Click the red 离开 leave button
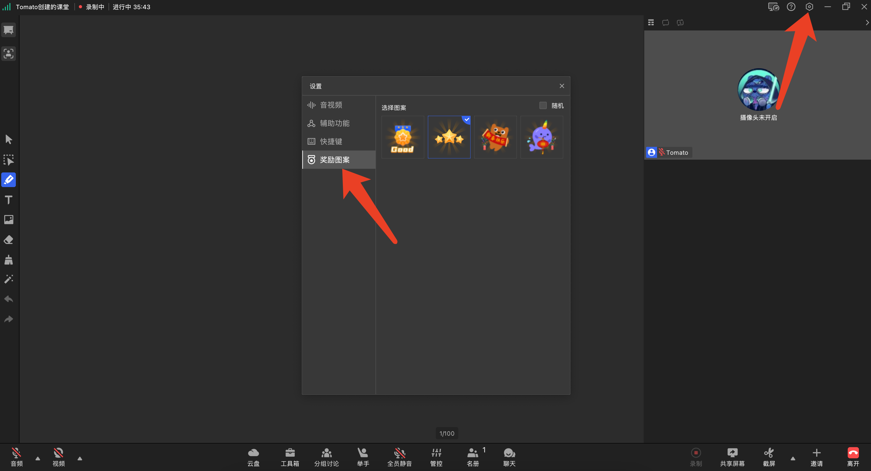Viewport: 871px width, 471px height. click(853, 457)
